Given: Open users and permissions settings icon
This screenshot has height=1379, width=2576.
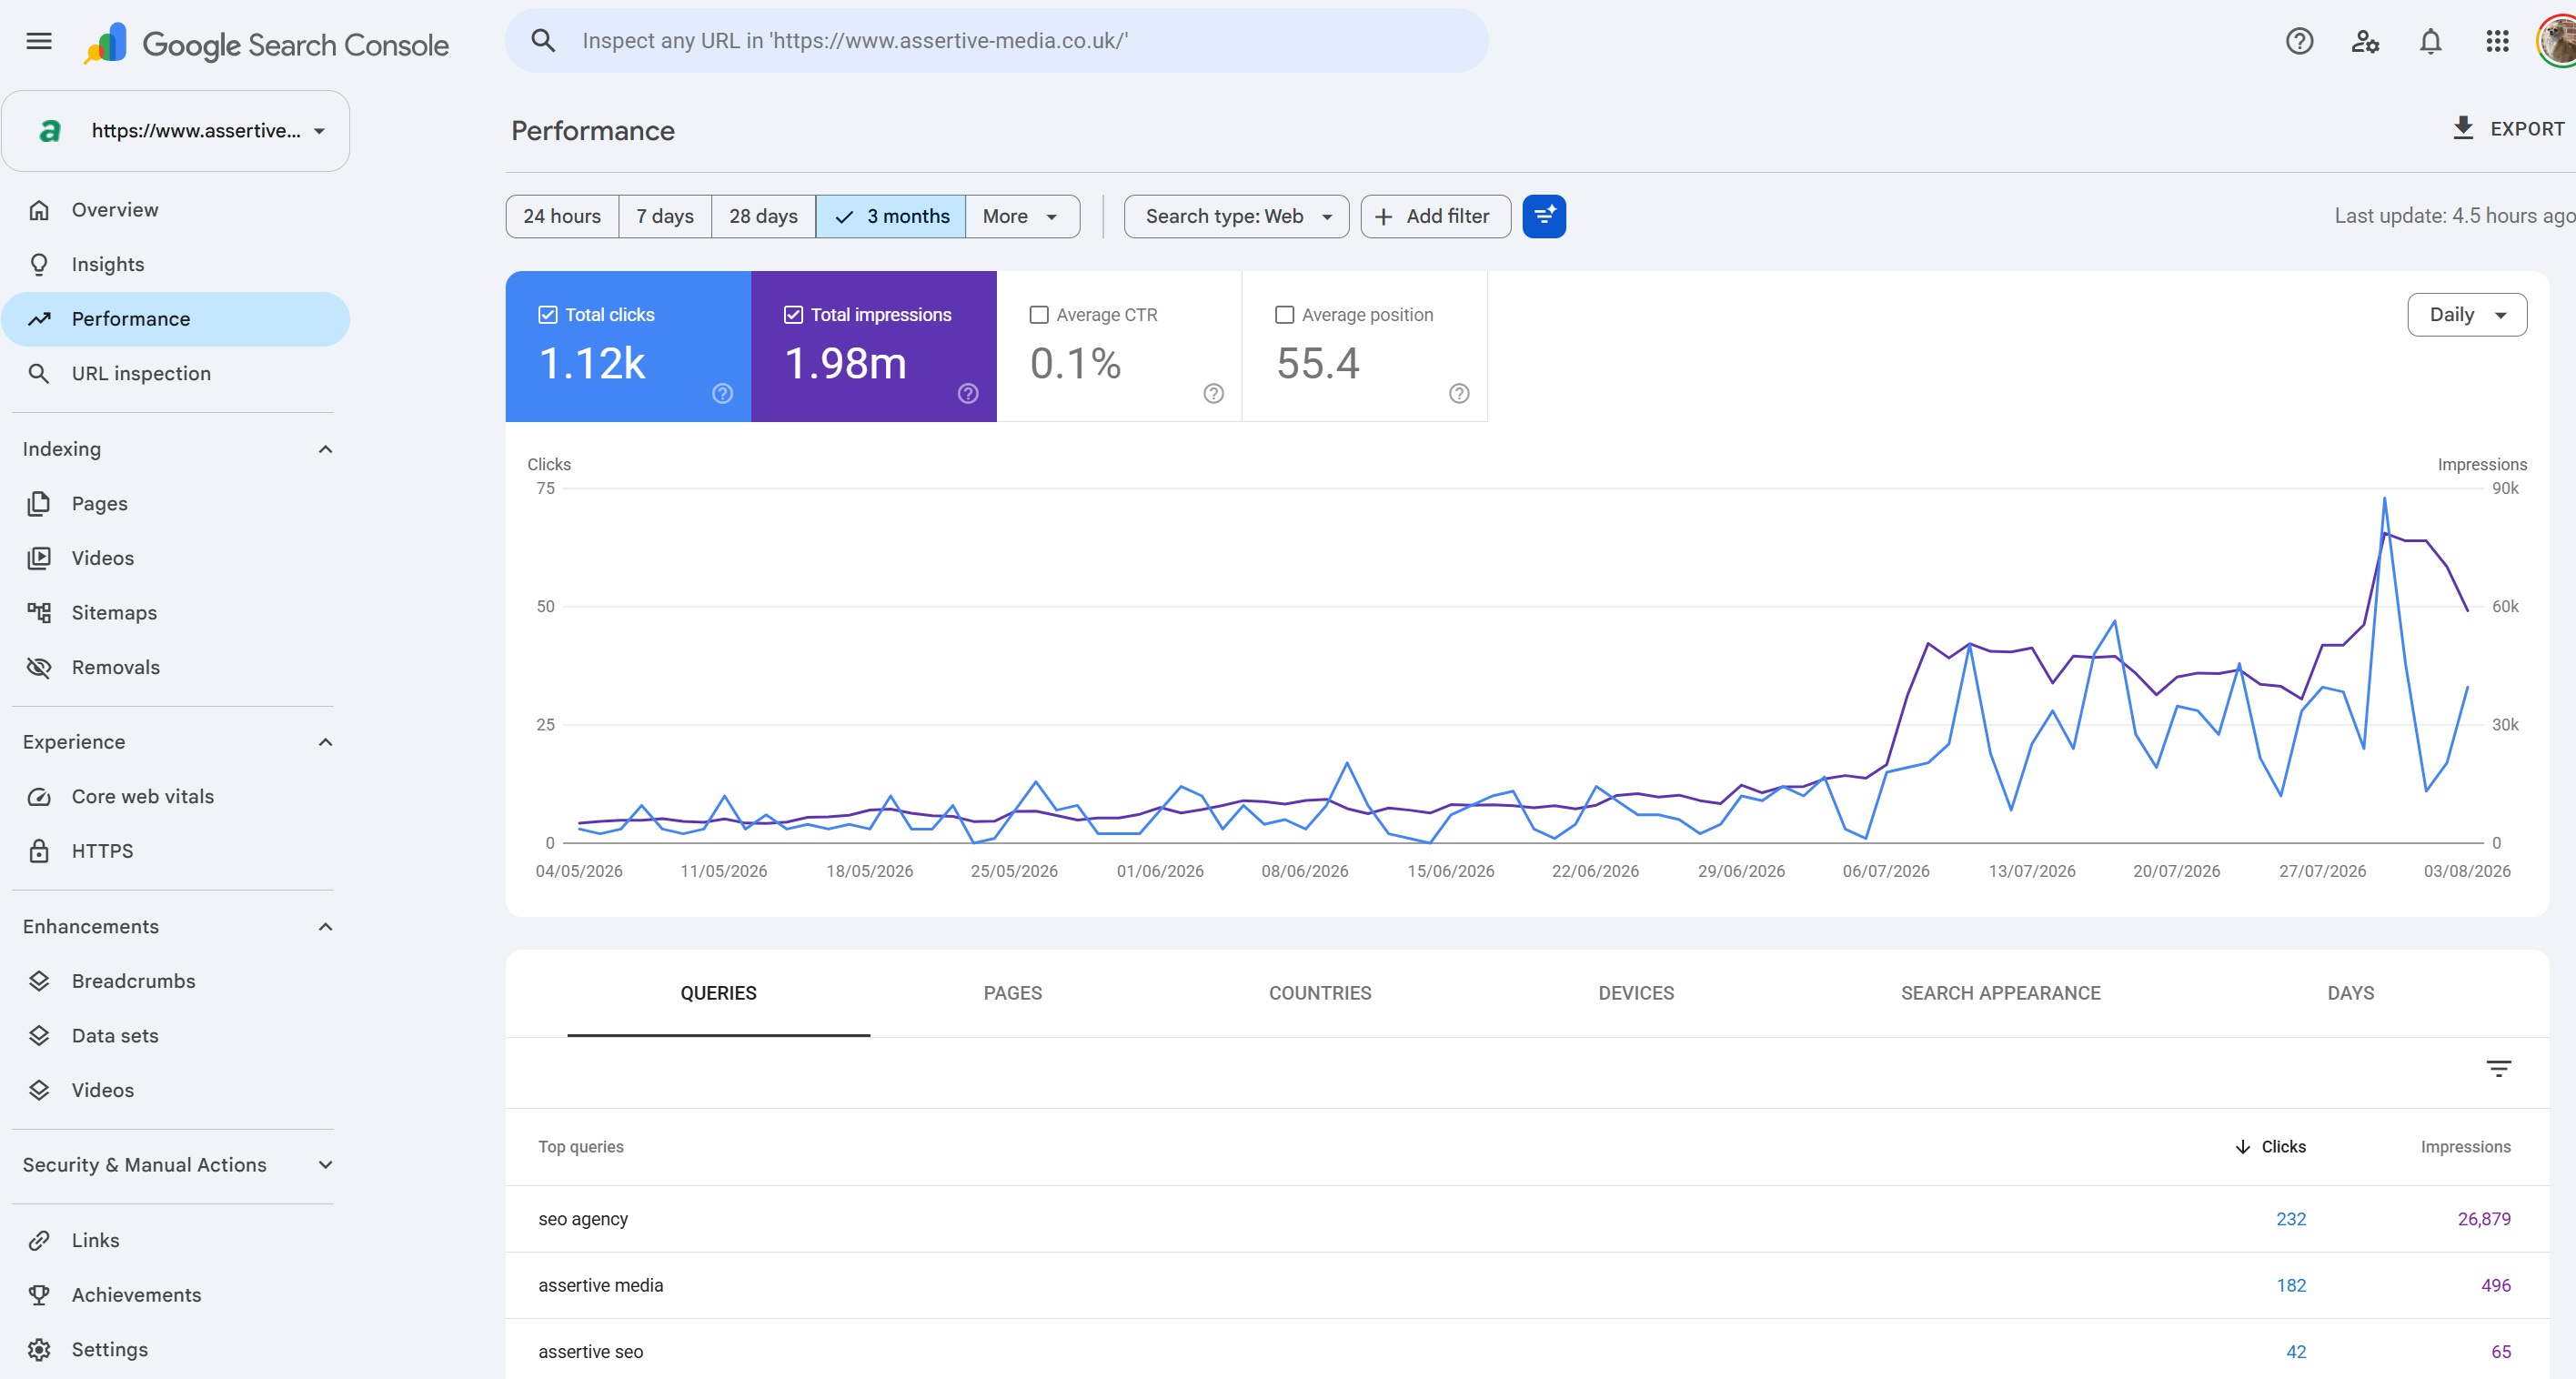Looking at the screenshot, I should (x=2365, y=41).
